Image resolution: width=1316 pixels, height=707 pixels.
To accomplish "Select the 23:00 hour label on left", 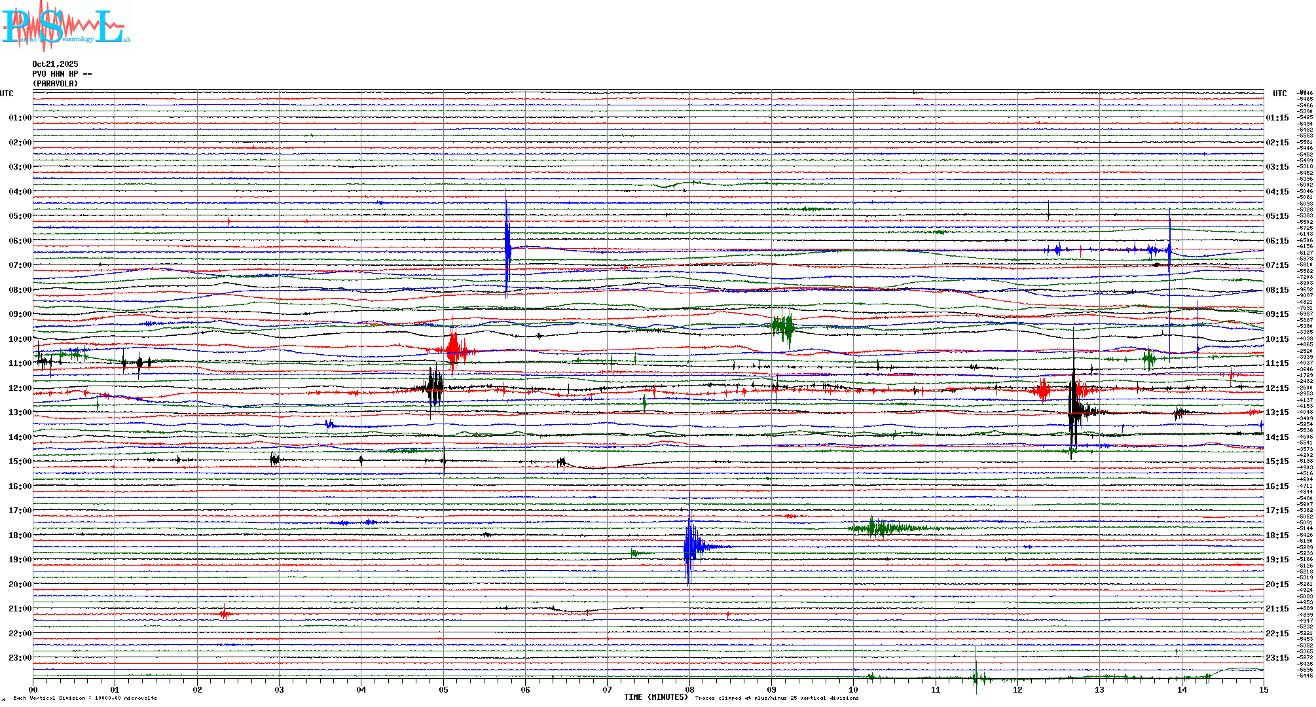I will pos(20,658).
